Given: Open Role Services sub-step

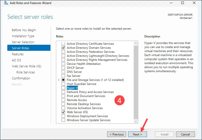Looking at the screenshot, I should coord(25,72).
